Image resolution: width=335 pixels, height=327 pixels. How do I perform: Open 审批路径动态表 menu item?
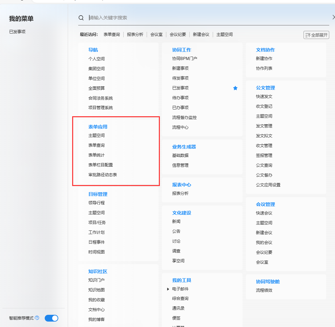(x=103, y=175)
